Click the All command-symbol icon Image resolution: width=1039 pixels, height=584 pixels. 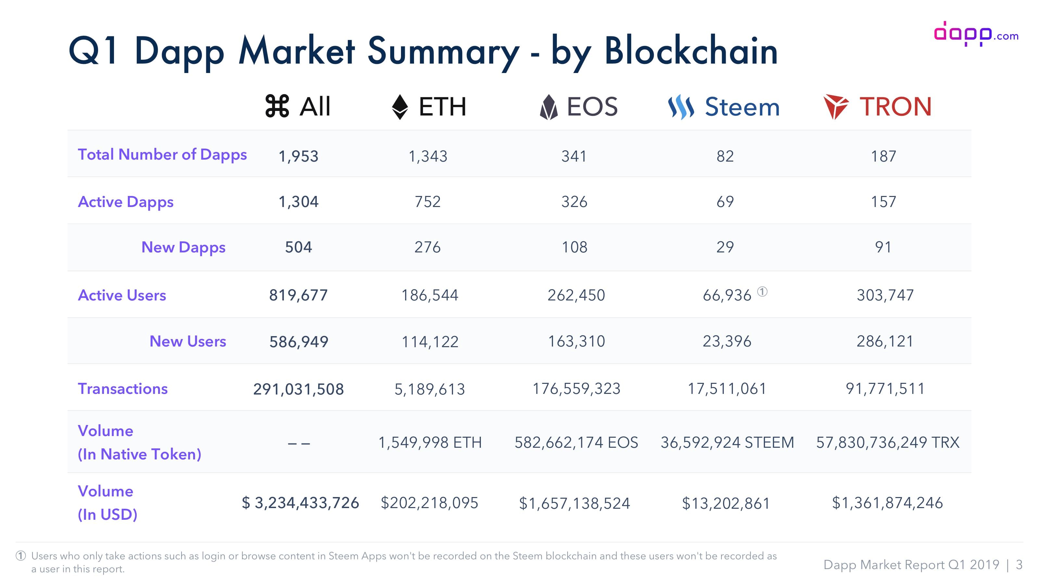[x=277, y=106]
